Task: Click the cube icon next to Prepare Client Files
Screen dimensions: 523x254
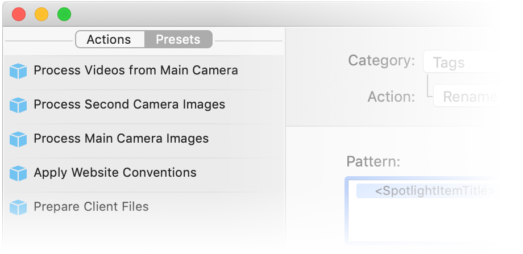Action: [18, 207]
